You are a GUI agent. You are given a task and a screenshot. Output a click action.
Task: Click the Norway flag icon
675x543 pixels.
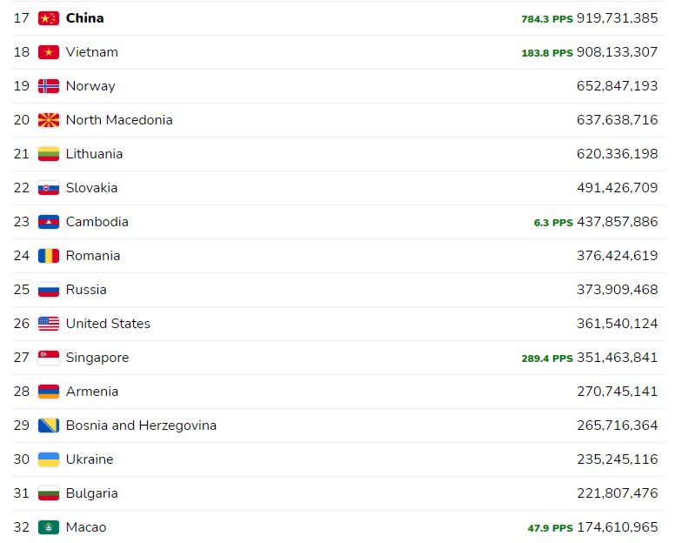coord(49,86)
